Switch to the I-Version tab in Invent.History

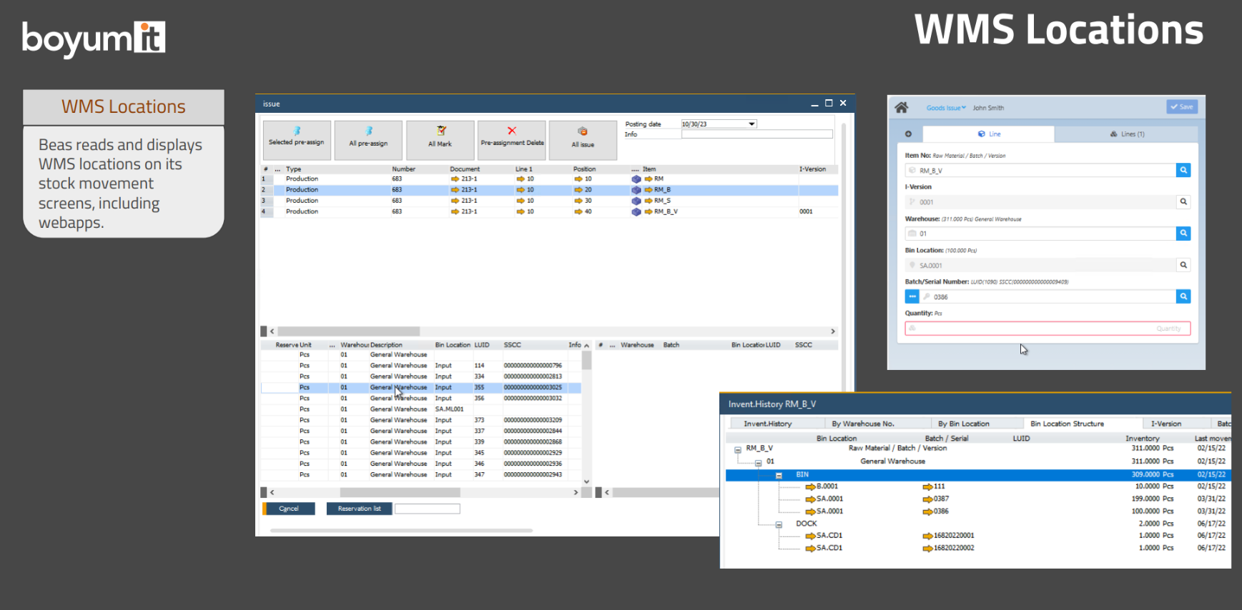click(1165, 424)
